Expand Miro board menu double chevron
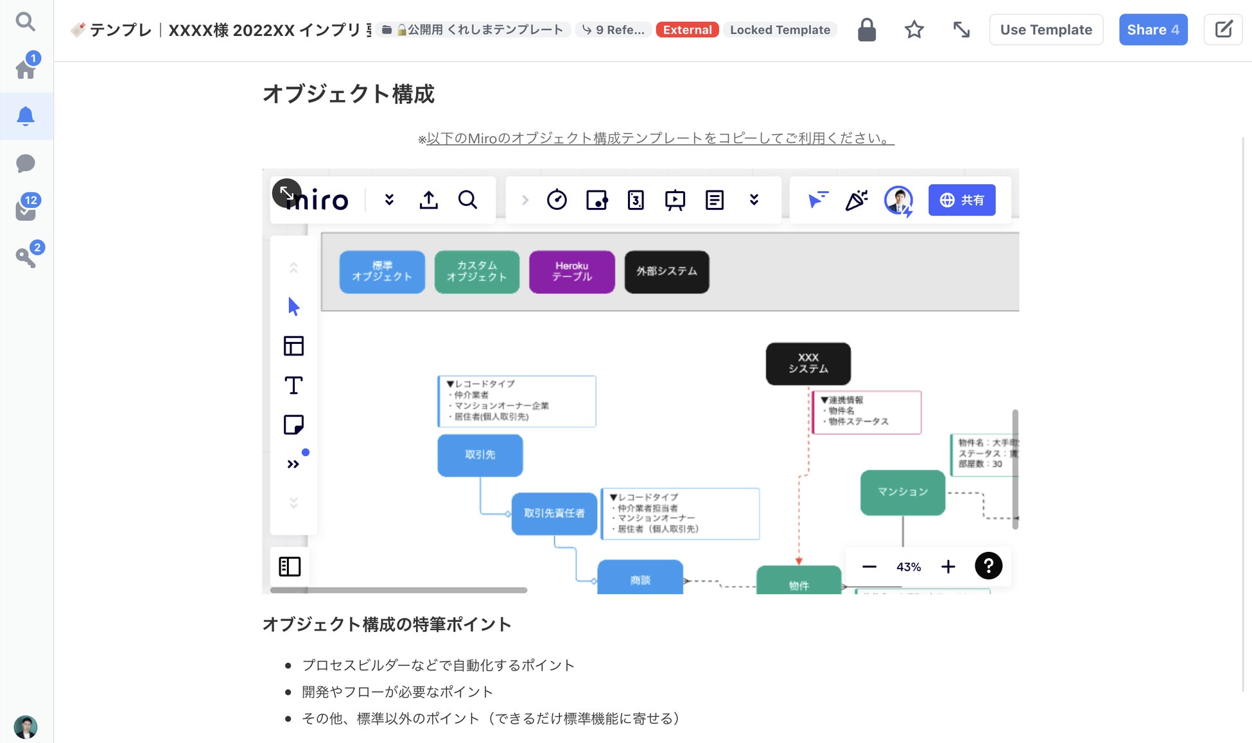Screen dimensions: 1252x743 point(389,200)
